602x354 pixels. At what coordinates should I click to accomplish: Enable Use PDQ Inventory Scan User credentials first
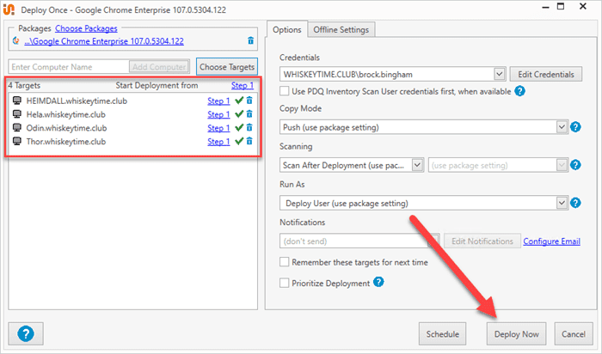point(284,91)
